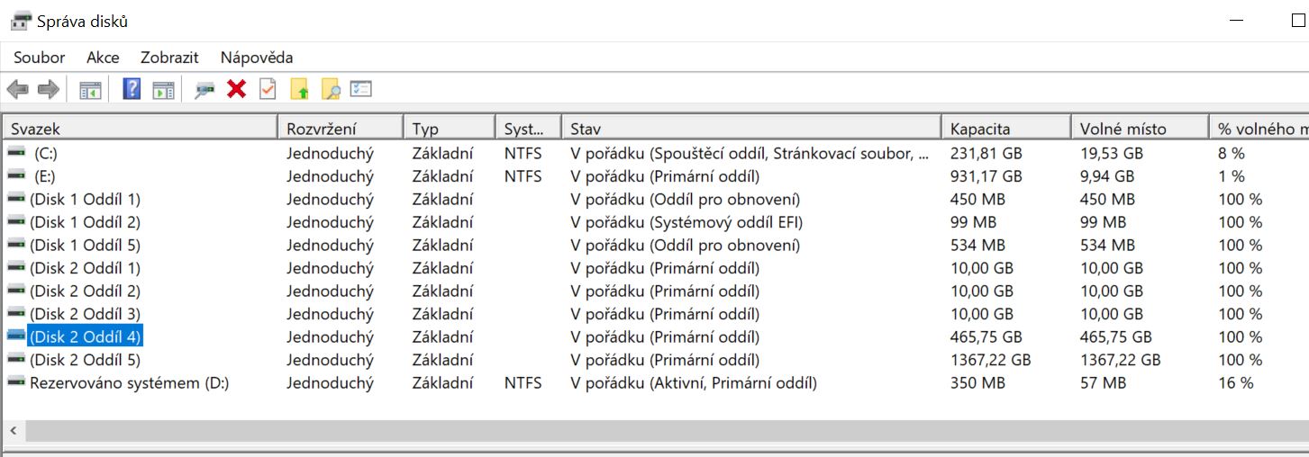The height and width of the screenshot is (457, 1309).
Task: Click the connect/rescan disk icon
Action: pos(205,89)
